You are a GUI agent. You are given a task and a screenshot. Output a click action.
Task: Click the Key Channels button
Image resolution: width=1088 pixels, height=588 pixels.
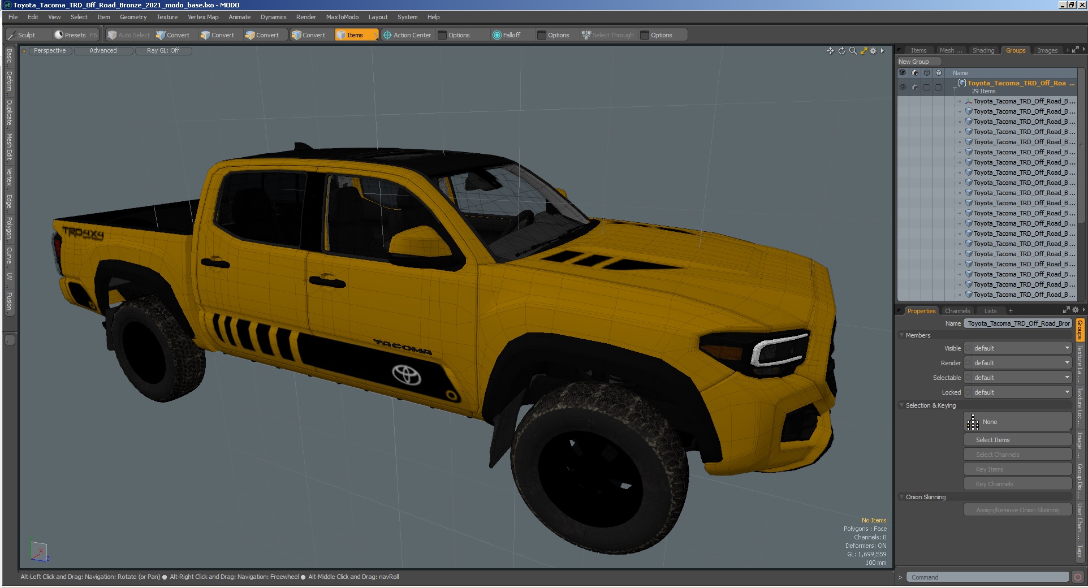pyautogui.click(x=1018, y=484)
